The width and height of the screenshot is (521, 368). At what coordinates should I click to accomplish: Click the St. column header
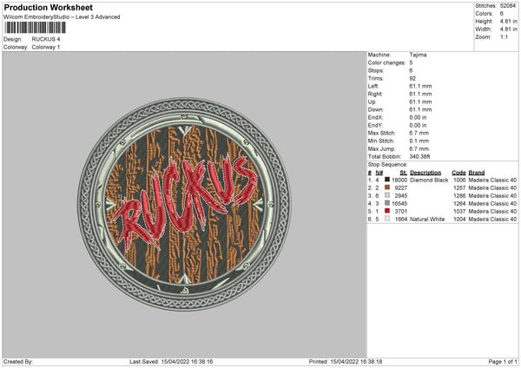click(404, 172)
